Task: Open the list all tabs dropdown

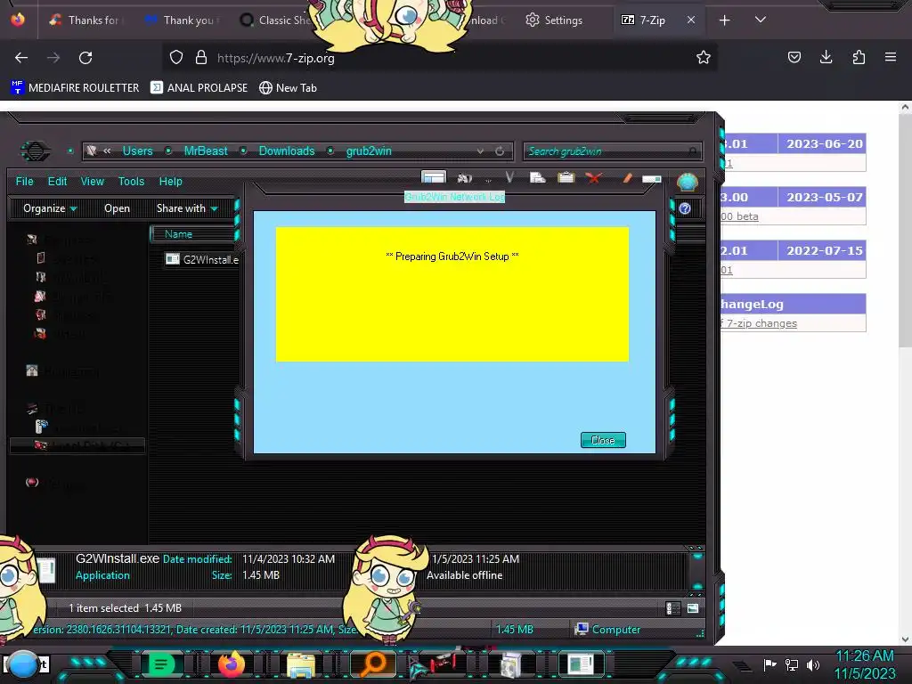Action: click(761, 20)
